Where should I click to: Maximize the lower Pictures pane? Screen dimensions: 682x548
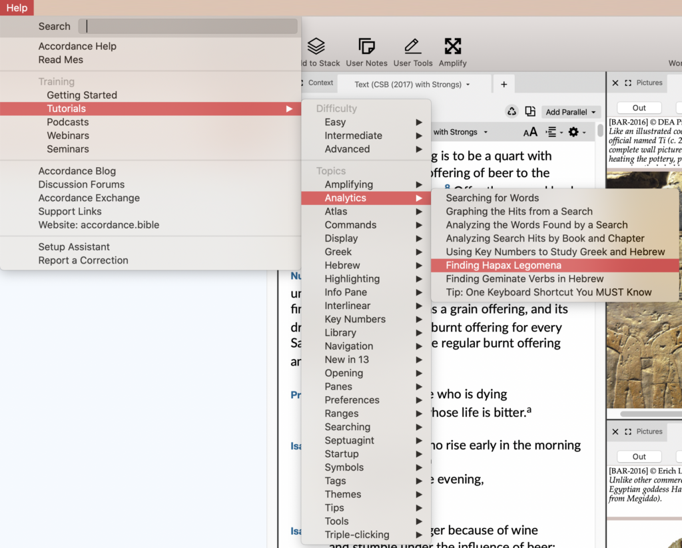point(628,432)
